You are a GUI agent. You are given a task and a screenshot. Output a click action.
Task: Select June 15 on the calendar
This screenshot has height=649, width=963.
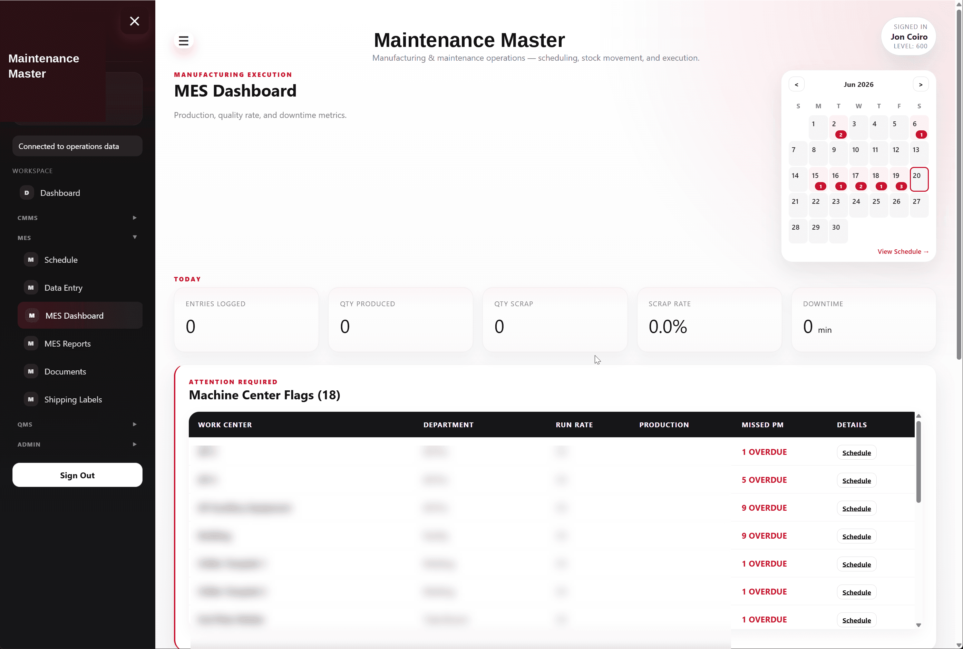pyautogui.click(x=818, y=180)
